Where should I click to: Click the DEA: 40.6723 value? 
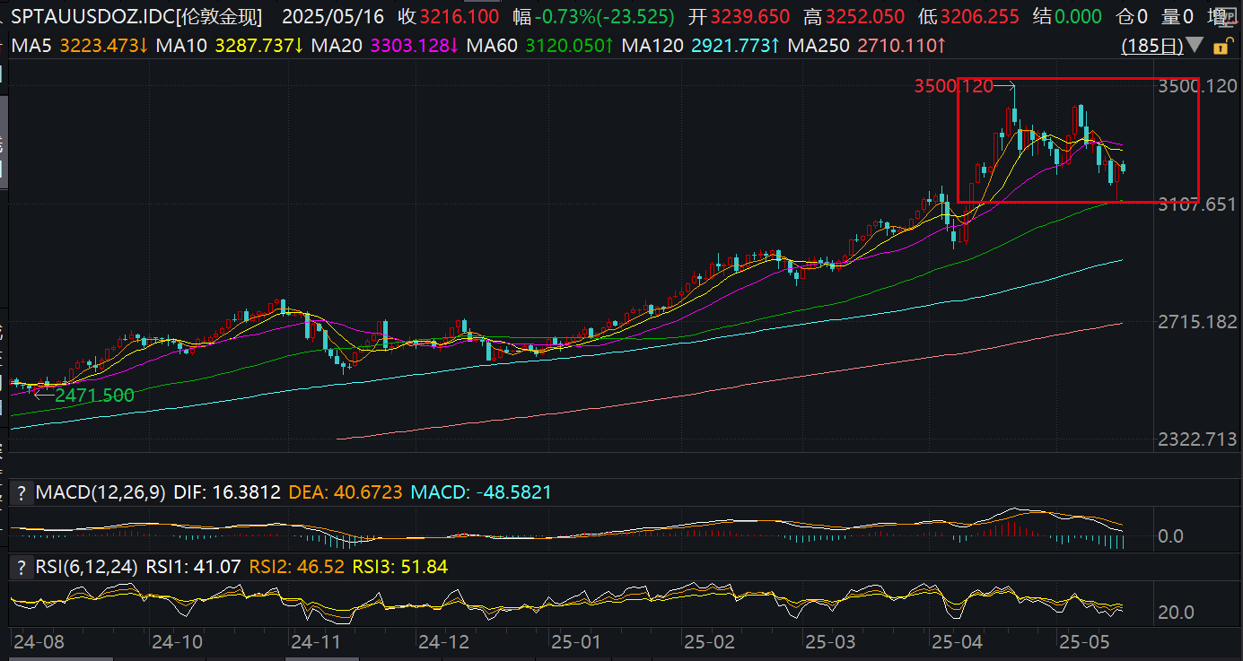[x=346, y=492]
